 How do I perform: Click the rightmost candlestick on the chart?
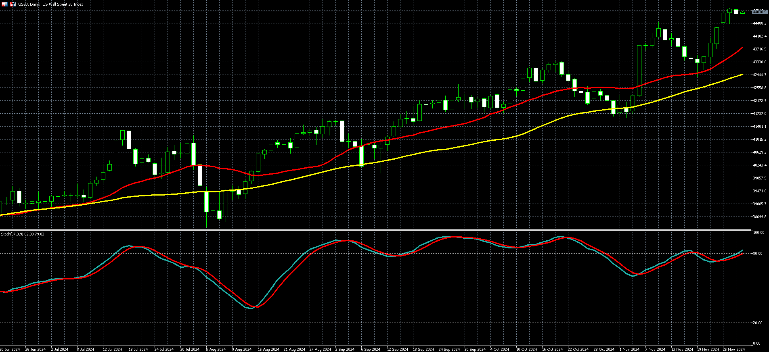tap(742, 13)
